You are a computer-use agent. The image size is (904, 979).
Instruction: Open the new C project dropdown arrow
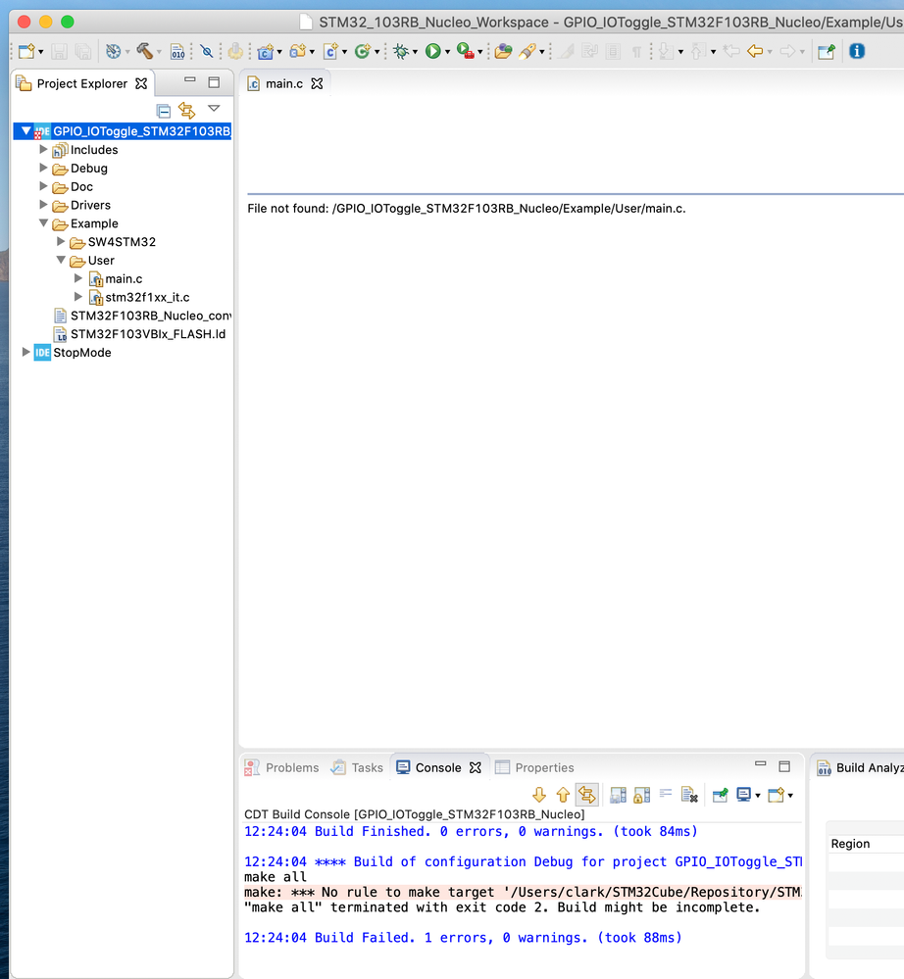[279, 52]
